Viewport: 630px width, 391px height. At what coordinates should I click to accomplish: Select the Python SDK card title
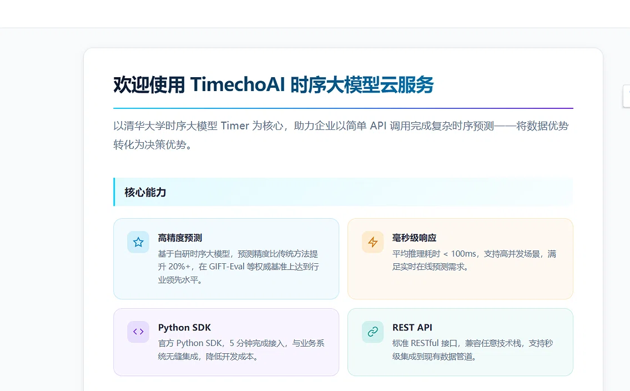184,328
